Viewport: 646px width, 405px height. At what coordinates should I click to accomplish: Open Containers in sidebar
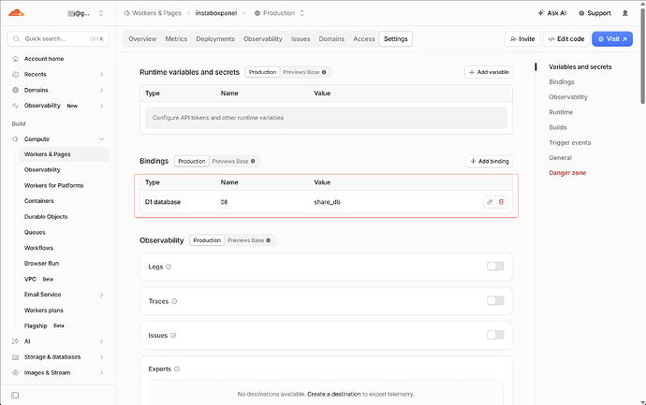[38, 201]
